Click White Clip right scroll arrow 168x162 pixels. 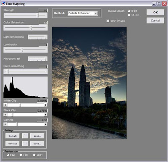coord(46,105)
